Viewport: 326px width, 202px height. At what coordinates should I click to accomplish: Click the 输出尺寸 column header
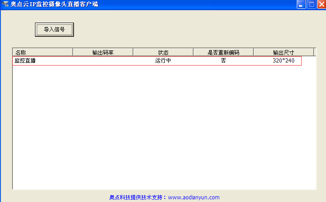click(283, 52)
